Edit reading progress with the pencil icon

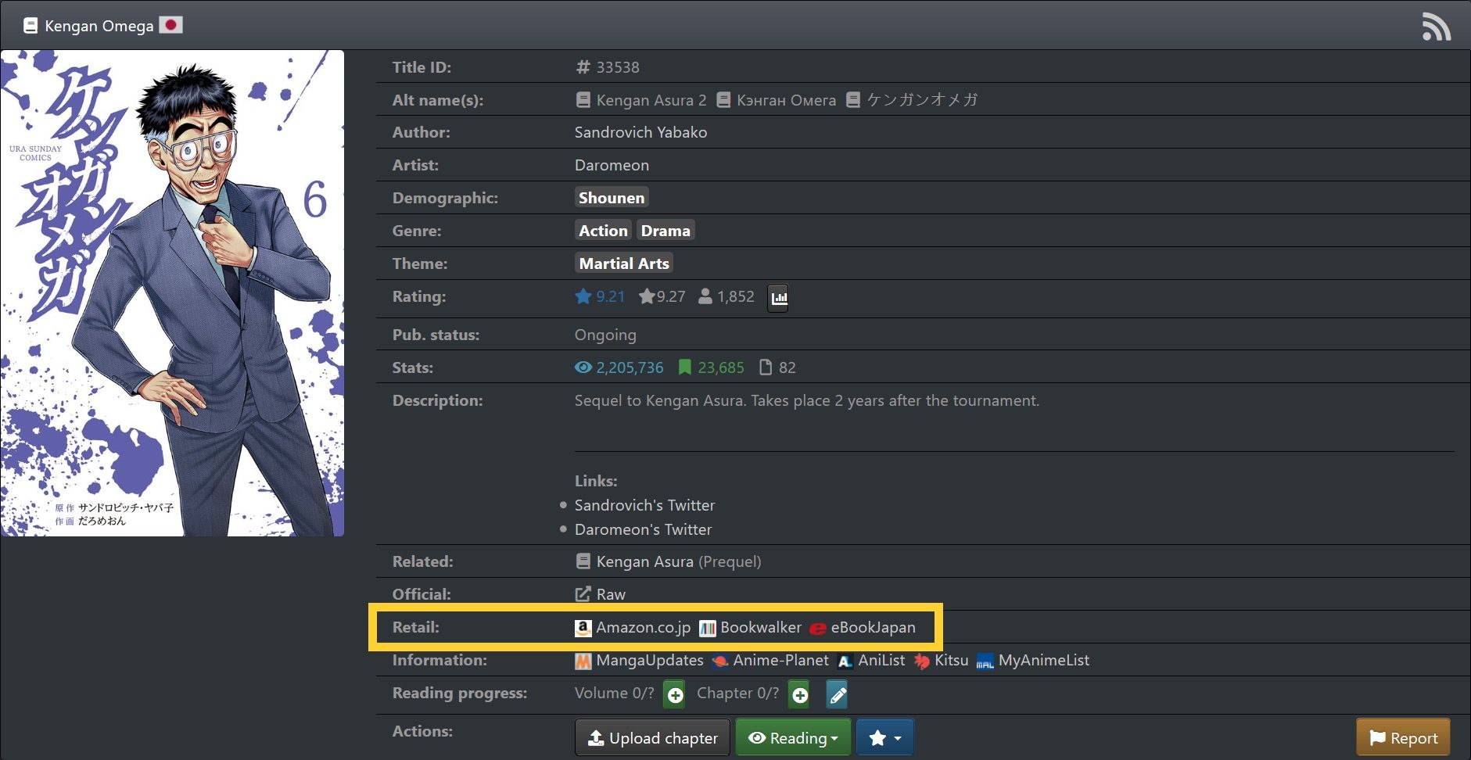coord(837,694)
